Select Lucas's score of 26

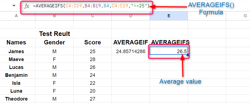(x=92, y=67)
